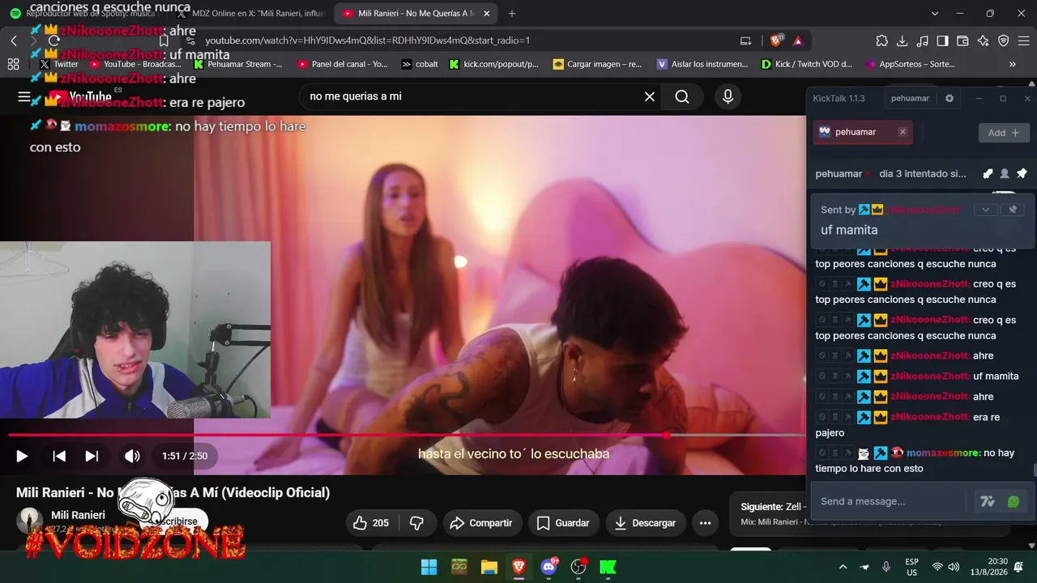
Task: Toggle the pinned message pin icon
Action: pos(1022,173)
